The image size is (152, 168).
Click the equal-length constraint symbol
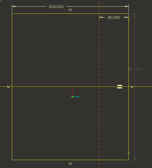click(119, 87)
